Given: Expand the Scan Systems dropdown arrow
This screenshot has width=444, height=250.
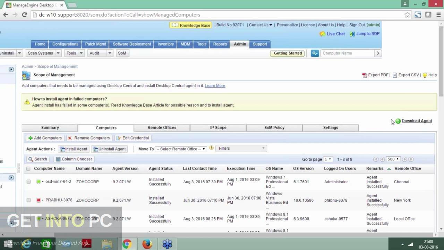Looking at the screenshot, I should click(x=58, y=53).
